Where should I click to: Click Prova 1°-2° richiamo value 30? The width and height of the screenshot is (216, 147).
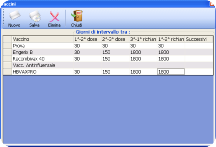click(171, 46)
